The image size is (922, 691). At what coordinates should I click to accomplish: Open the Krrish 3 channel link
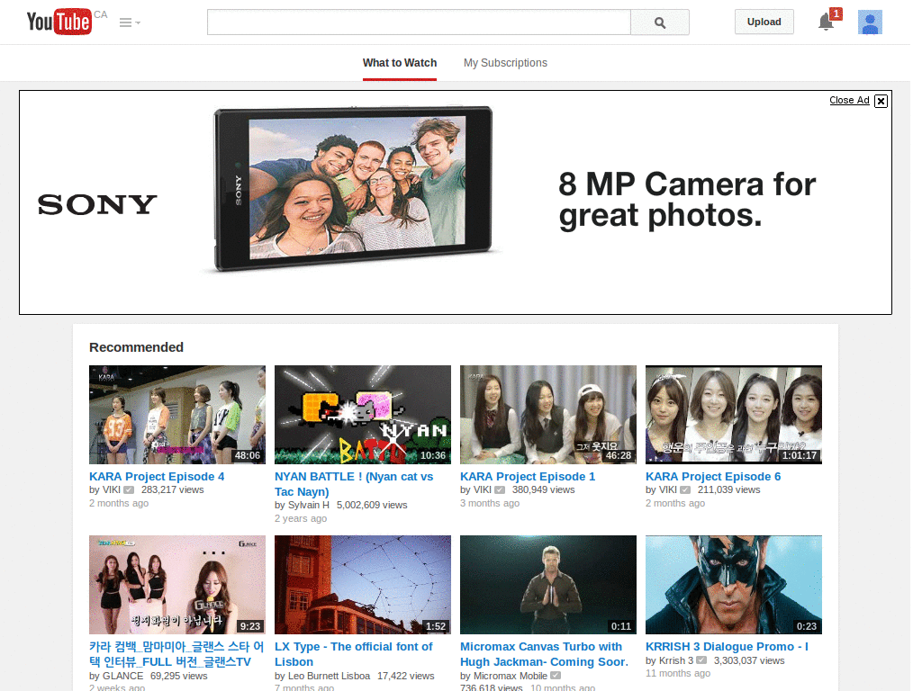pyautogui.click(x=676, y=660)
